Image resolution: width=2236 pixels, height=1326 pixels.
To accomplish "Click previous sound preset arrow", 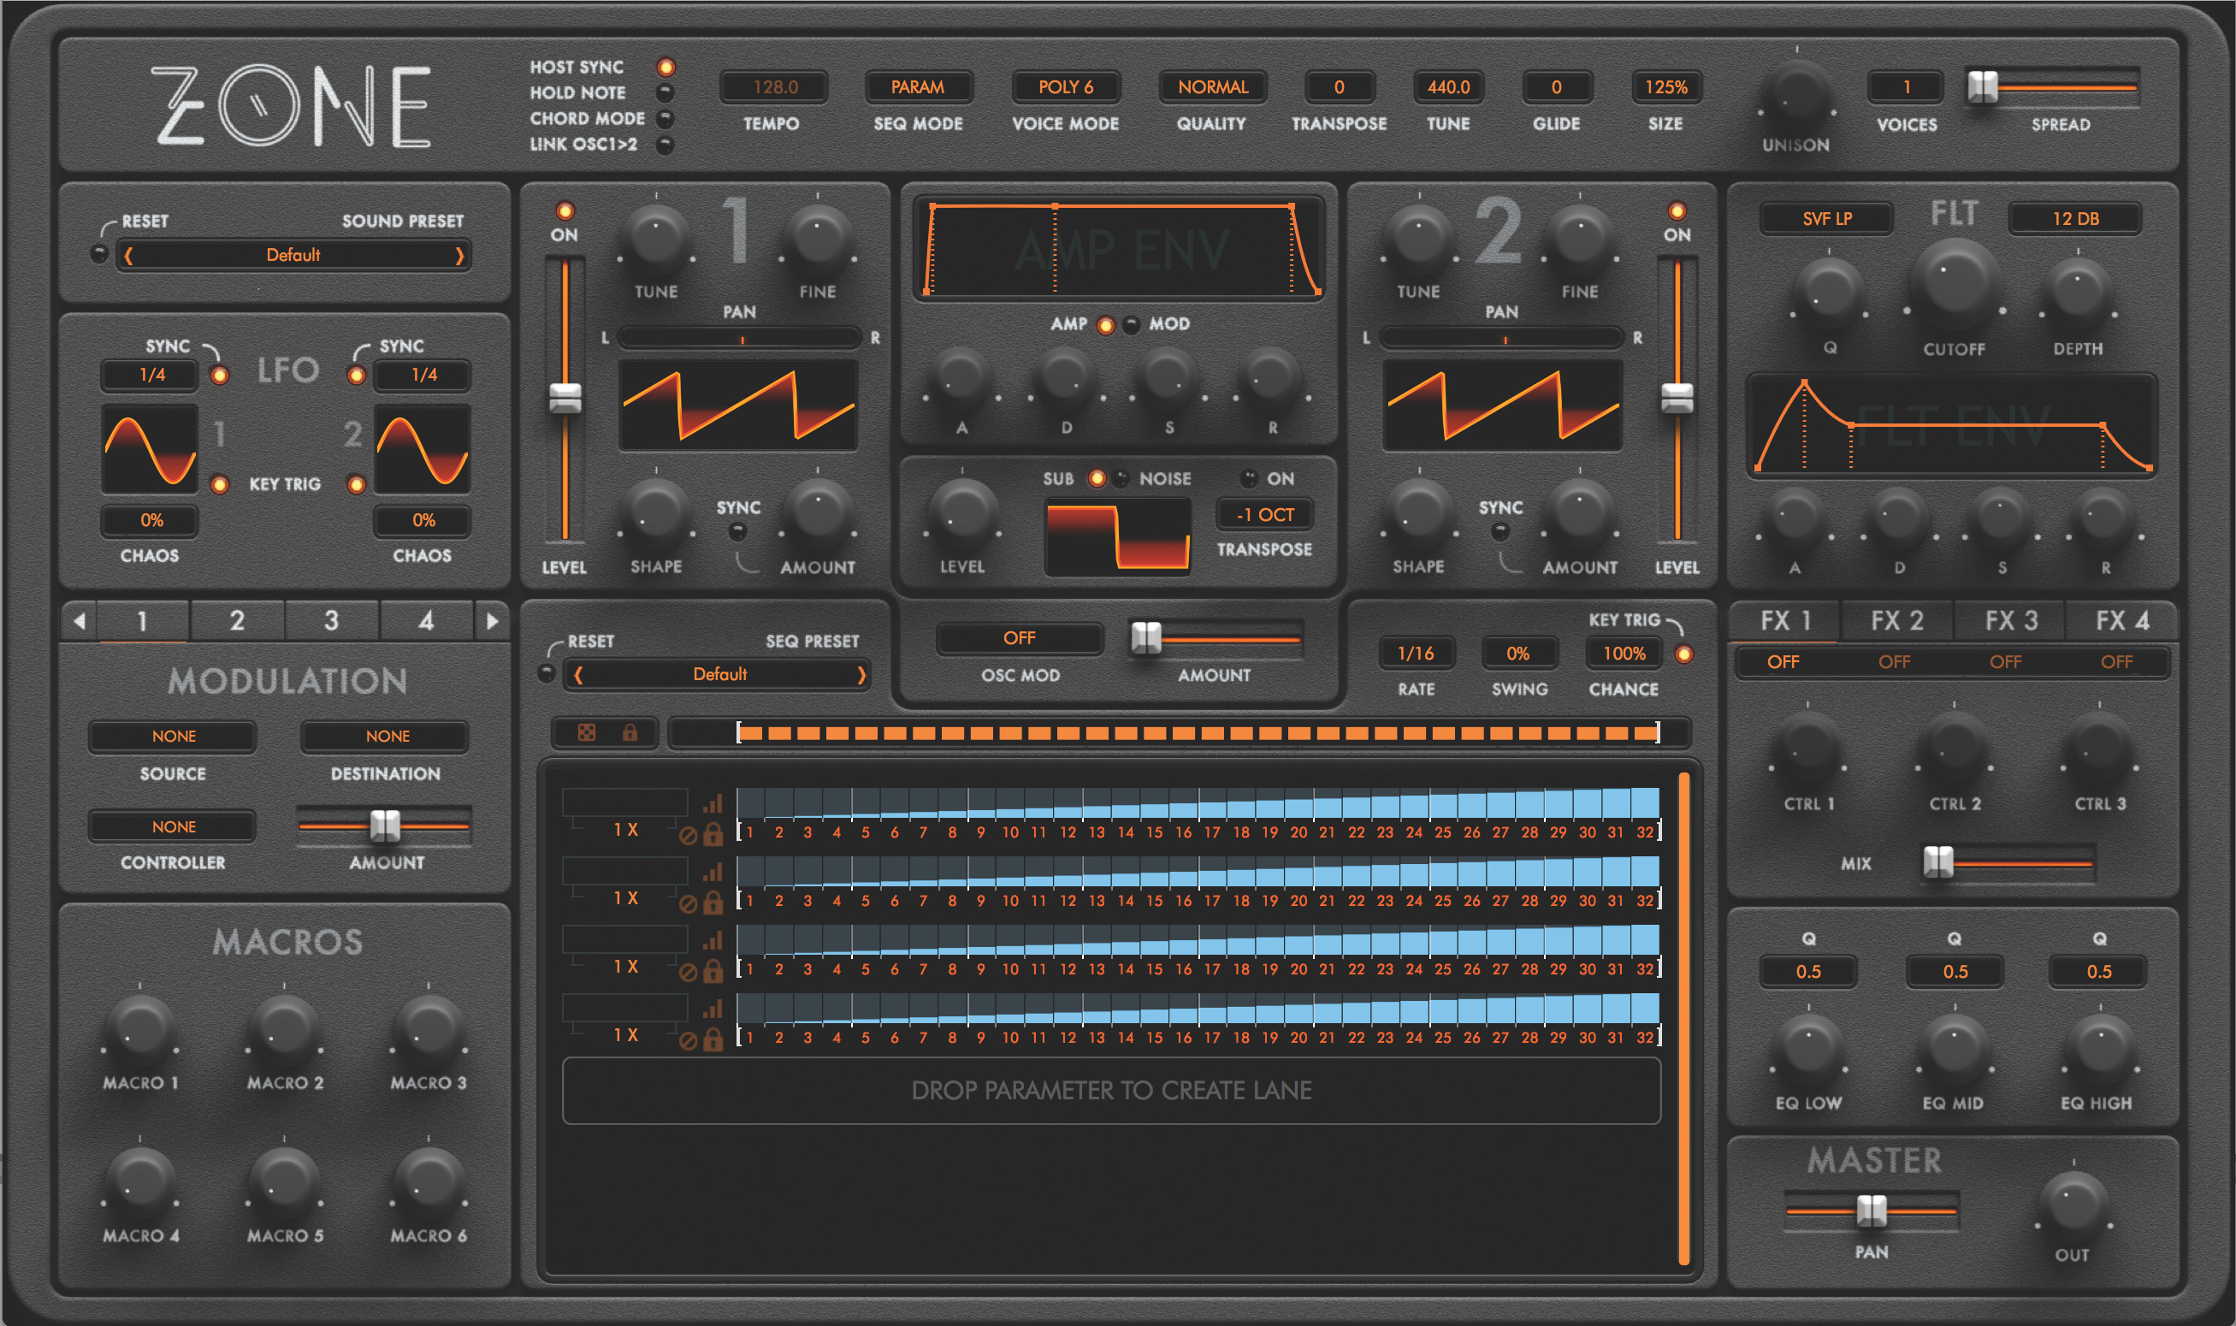I will tap(128, 256).
